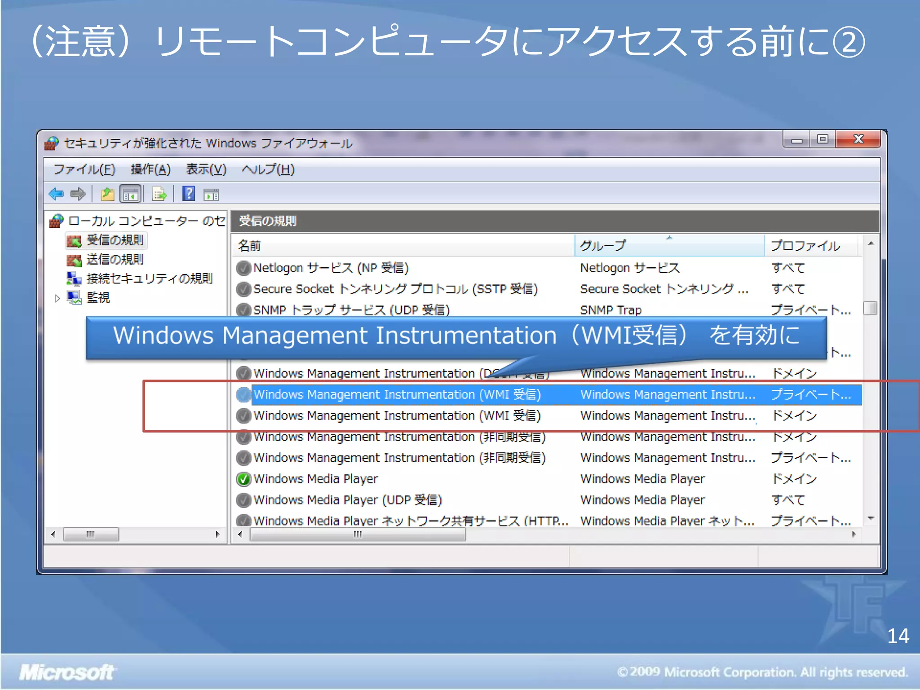Image resolution: width=920 pixels, height=690 pixels.
Task: Select Windows Management Instrumentation (非同期受信) プライベート rule
Action: [x=400, y=458]
